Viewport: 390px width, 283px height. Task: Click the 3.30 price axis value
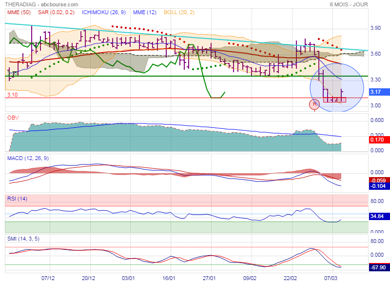click(x=375, y=80)
